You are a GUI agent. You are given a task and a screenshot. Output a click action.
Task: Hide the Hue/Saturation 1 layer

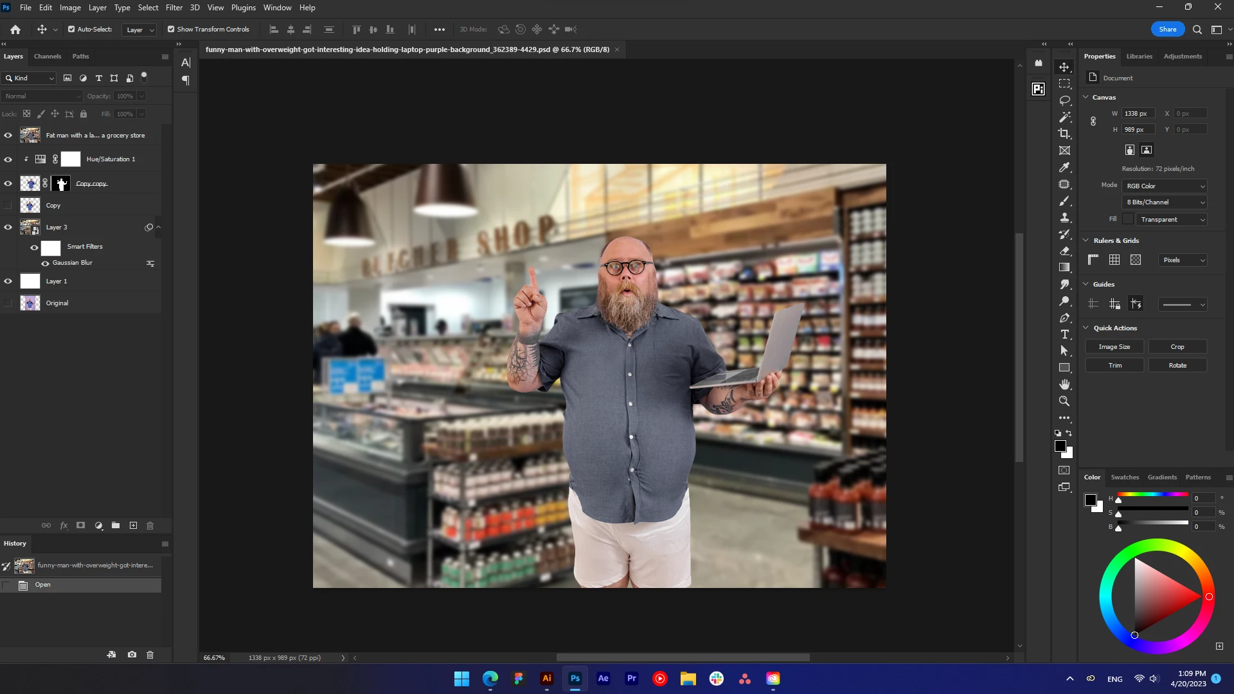8,159
